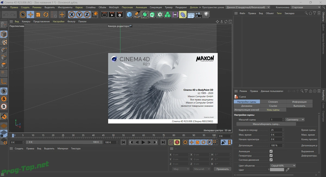Switch to the Cineware tab
This screenshot has width=326, height=177.
tap(273, 102)
